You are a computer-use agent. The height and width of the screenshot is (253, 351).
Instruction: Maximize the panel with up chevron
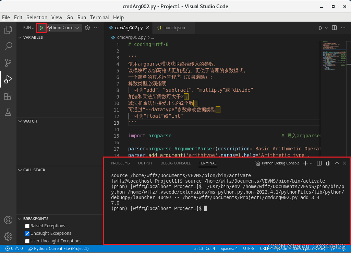click(337, 163)
